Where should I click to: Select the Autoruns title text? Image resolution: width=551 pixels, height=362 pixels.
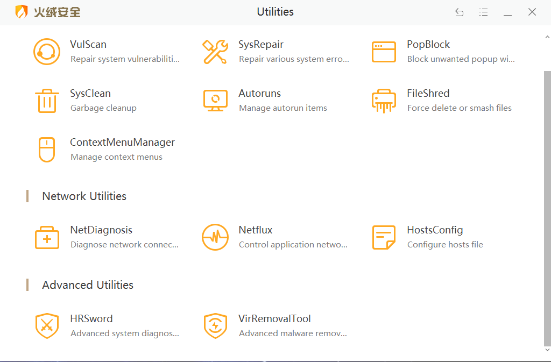260,94
